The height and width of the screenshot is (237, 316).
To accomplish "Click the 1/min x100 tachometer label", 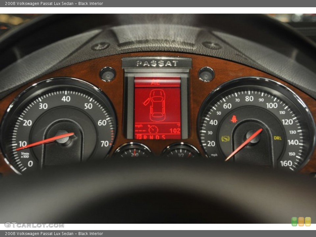I will tap(25, 155).
